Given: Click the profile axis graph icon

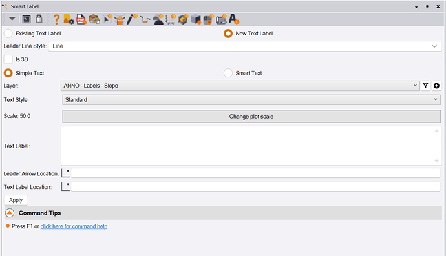Looking at the screenshot, I should [171, 19].
